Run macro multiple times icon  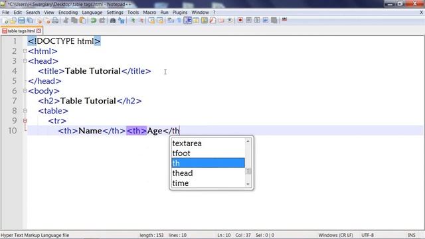266,21
